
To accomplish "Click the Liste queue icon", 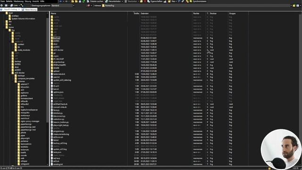I will click(x=14, y=6).
